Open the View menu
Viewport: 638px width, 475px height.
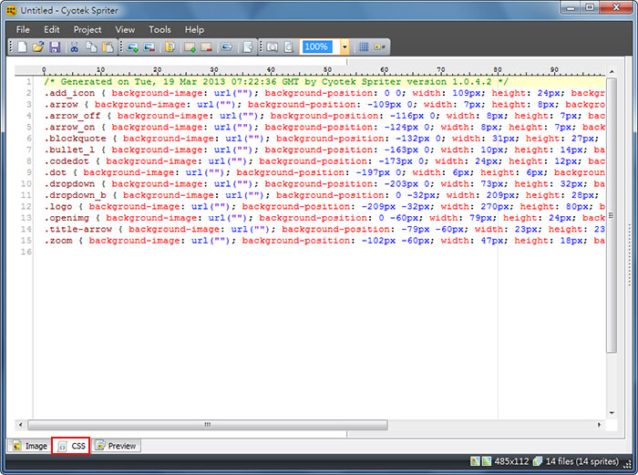pos(125,30)
